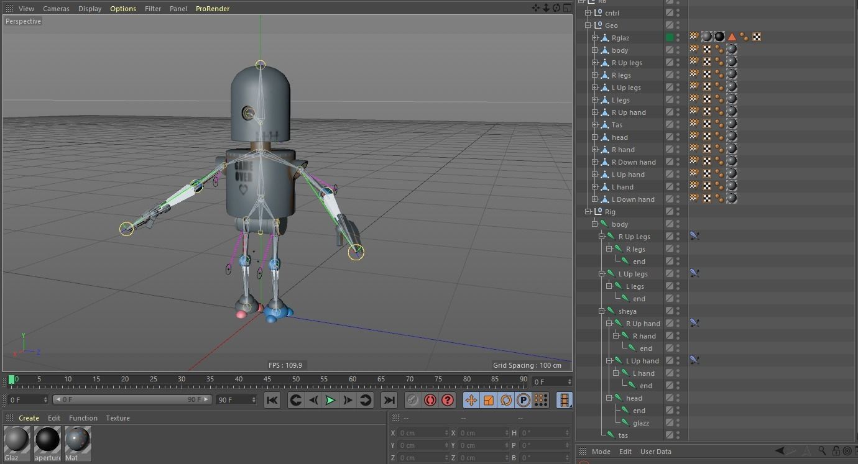Expand the Rglaz object
Image resolution: width=858 pixels, height=464 pixels.
(595, 37)
